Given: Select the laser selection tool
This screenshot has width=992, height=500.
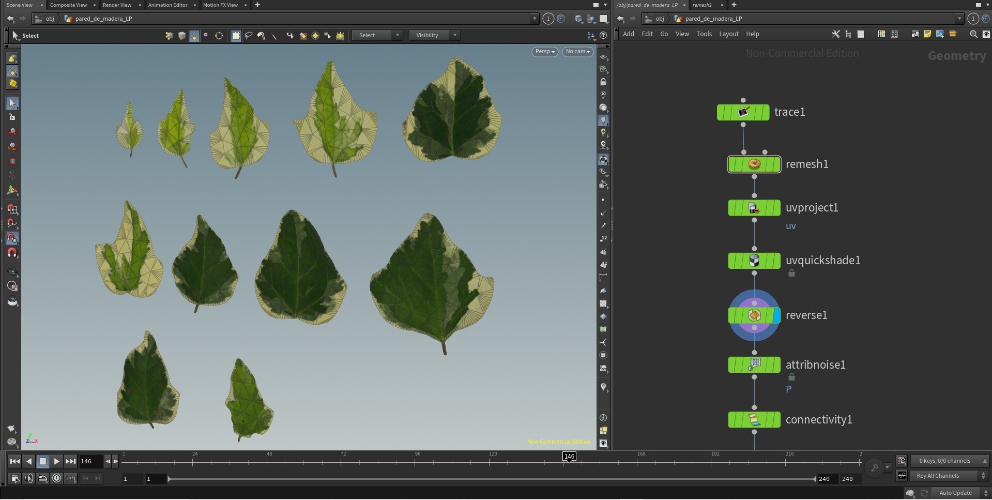Looking at the screenshot, I should [x=274, y=35].
